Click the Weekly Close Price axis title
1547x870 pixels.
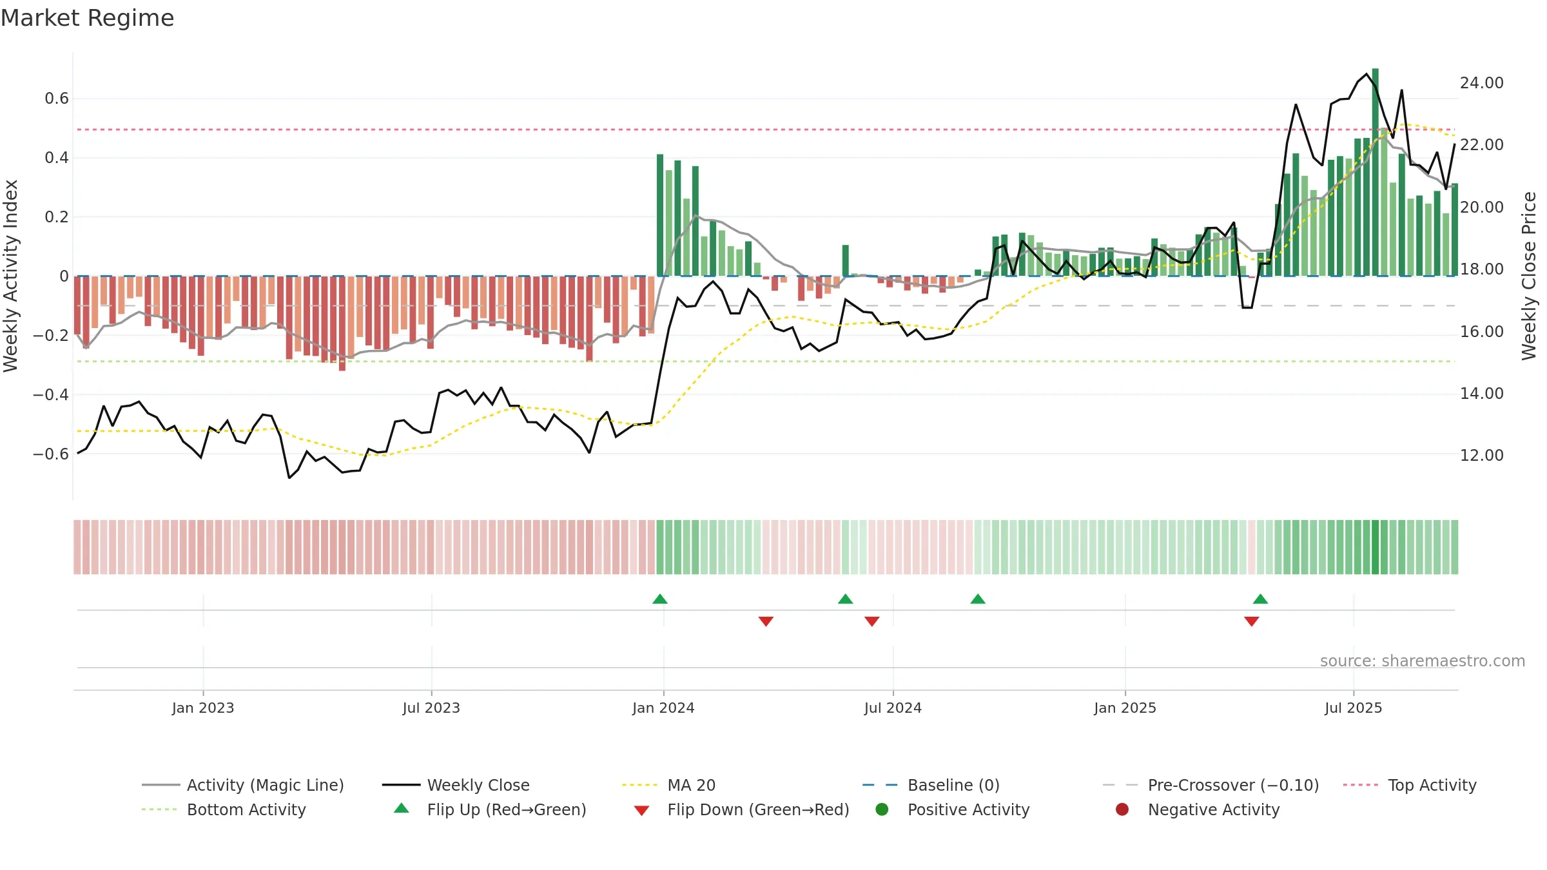pos(1529,276)
